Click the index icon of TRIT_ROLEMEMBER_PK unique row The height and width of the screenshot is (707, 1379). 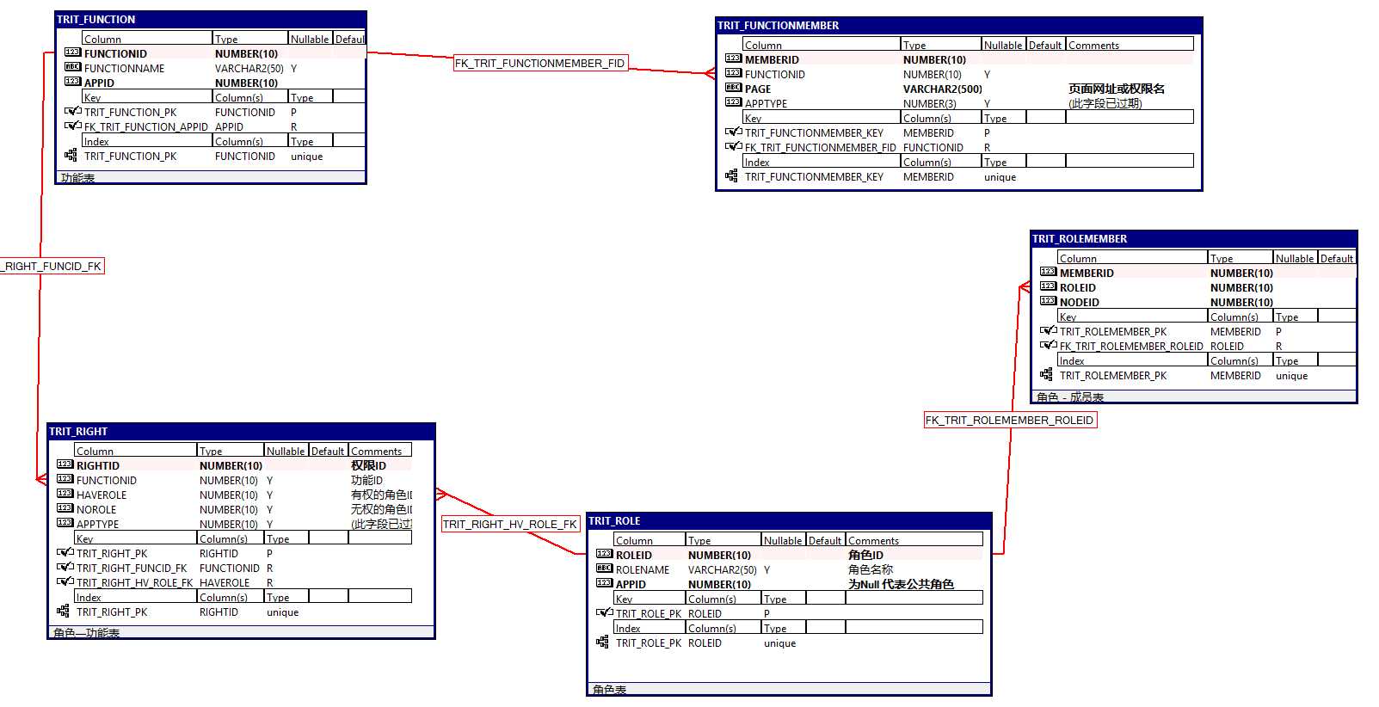coord(1047,375)
